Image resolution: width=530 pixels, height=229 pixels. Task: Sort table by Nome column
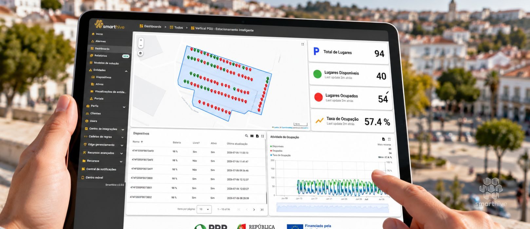pos(138,142)
